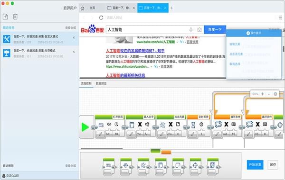
Task: Click the link chain icon in the 打开网页 block
Action: coord(109,124)
